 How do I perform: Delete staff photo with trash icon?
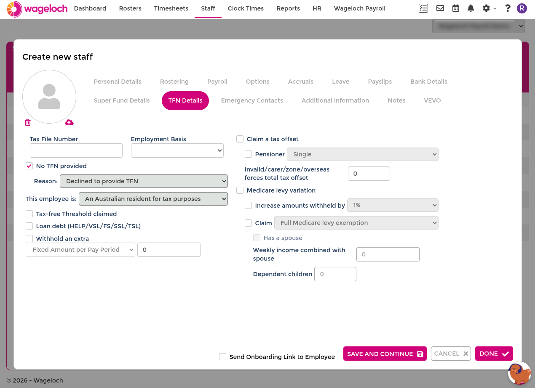(28, 122)
